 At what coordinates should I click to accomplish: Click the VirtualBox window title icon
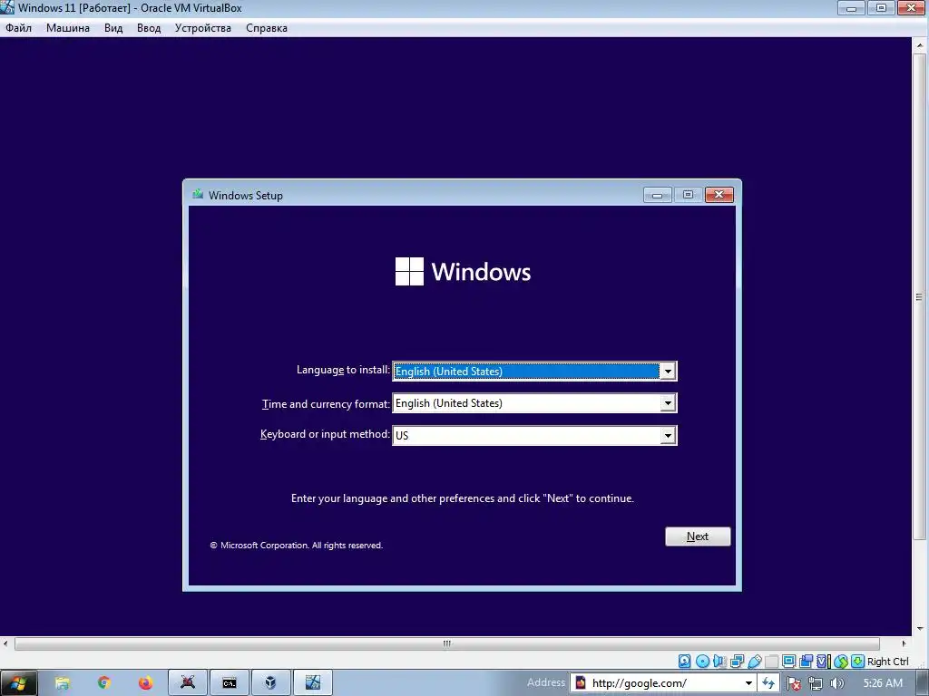7,7
